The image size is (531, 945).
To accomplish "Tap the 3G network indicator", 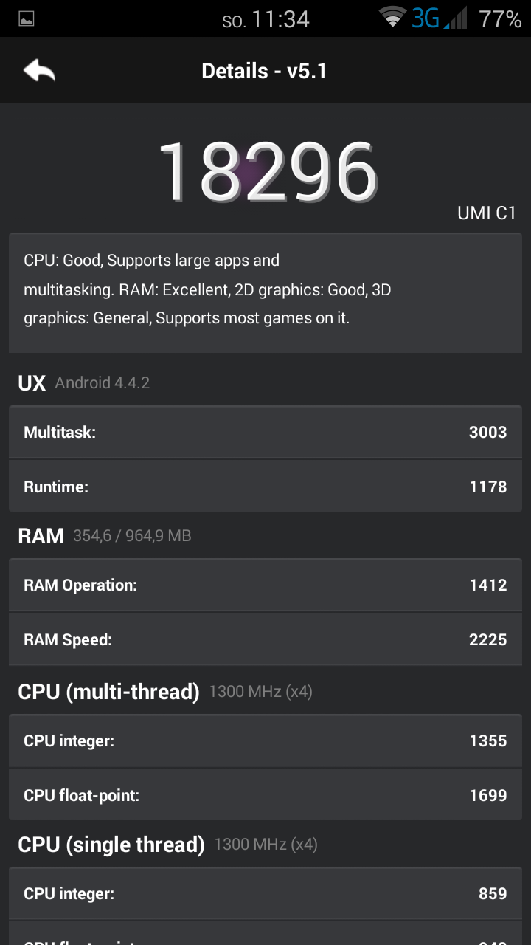I will pos(426,18).
